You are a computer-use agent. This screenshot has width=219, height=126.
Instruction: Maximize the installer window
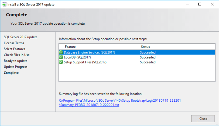[x=200, y=4]
